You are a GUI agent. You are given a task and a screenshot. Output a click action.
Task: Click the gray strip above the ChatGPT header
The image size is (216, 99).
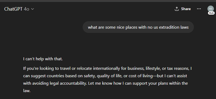pyautogui.click(x=108, y=1)
